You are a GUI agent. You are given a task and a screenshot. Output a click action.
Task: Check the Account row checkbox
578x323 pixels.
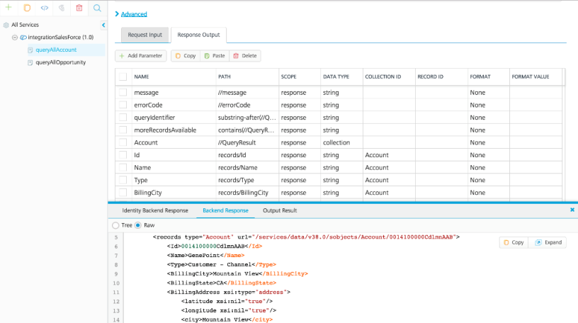[123, 142]
